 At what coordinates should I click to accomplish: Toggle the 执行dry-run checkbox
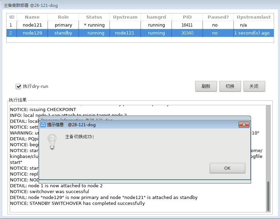pos(18,87)
